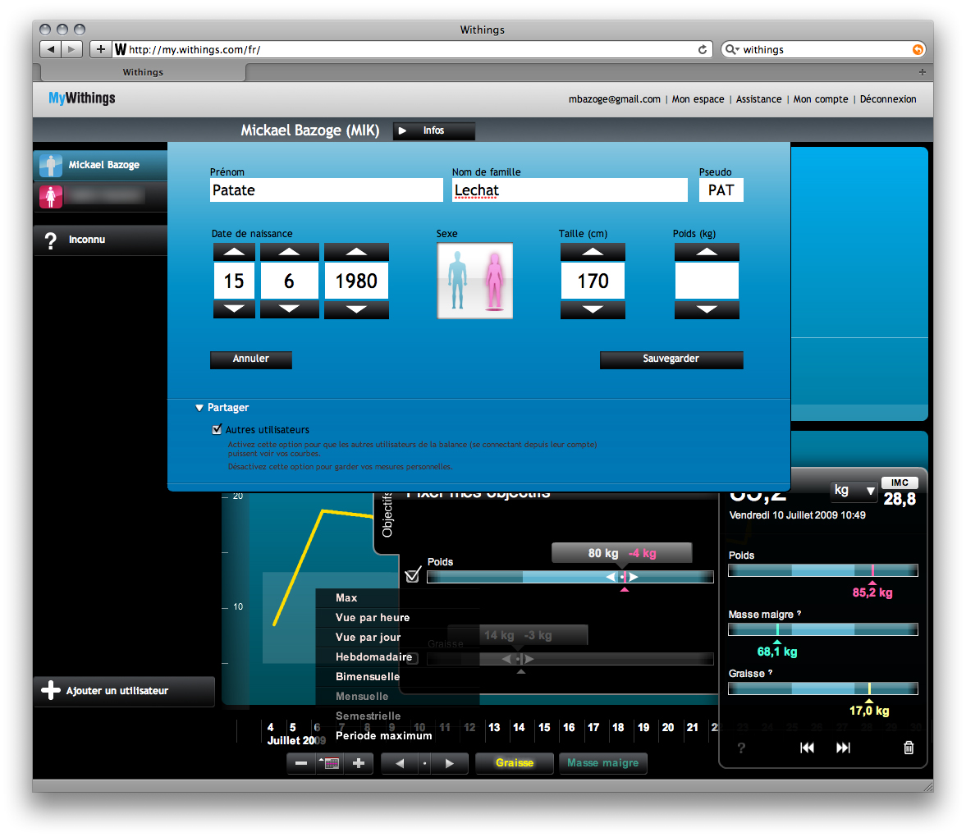Screen dimensions: 966x837
Task: Uncheck Autres utilisateurs sharing option
Action: pyautogui.click(x=217, y=429)
